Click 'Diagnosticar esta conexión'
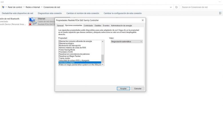This screenshot has height=134, width=223. (x=50, y=13)
